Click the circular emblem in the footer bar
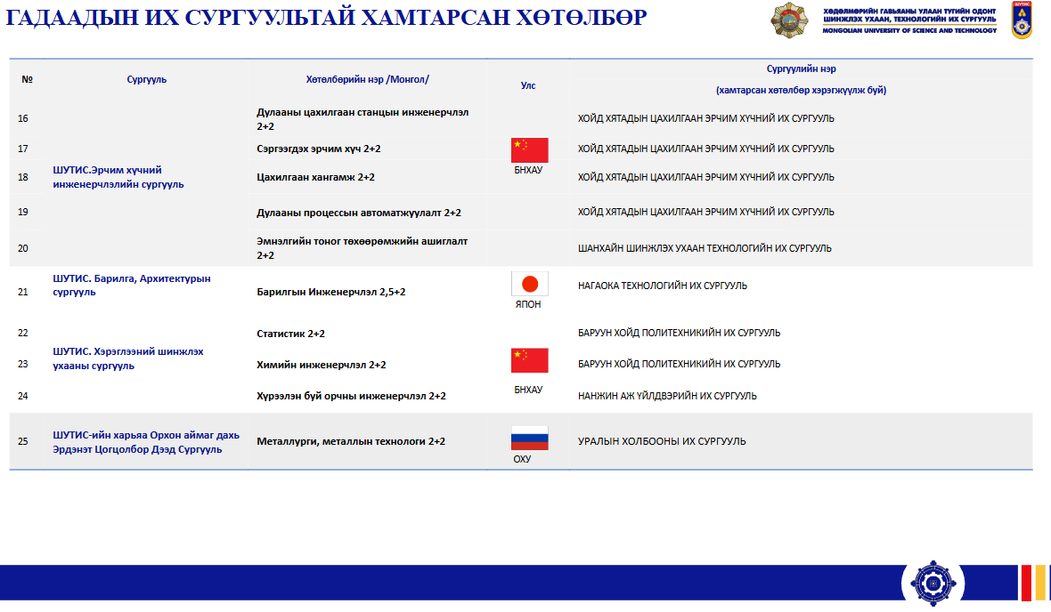The image size is (1051, 612). coord(933,583)
